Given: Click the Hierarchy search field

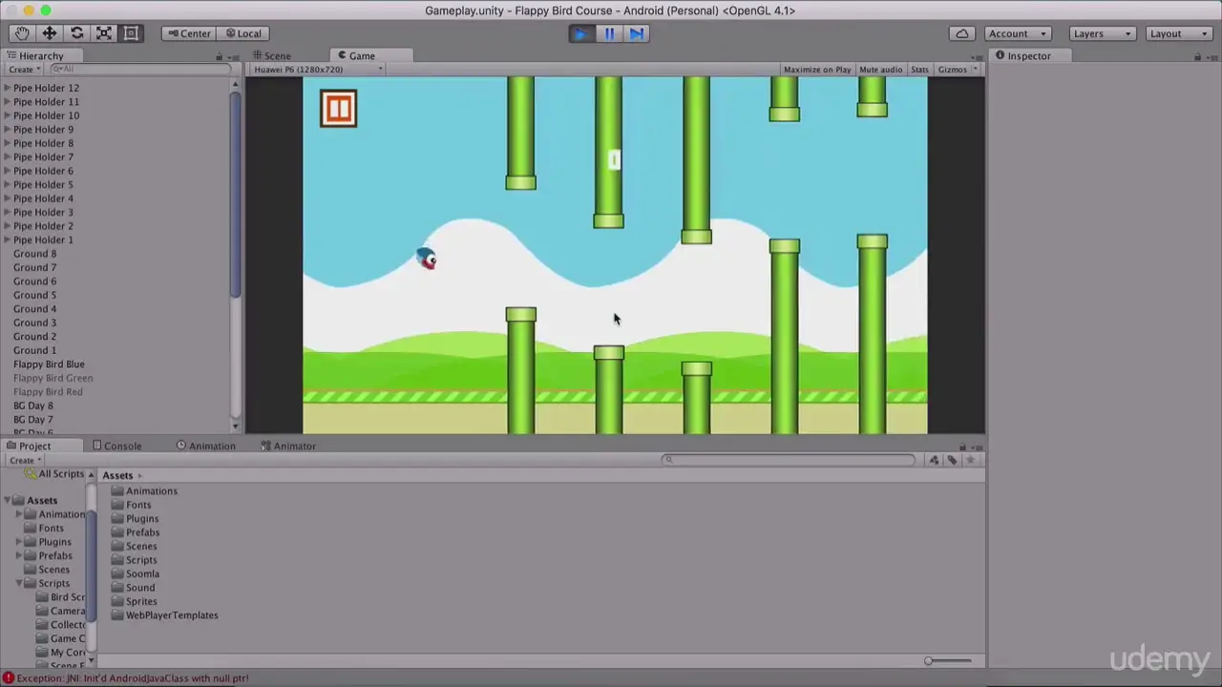Looking at the screenshot, I should click(139, 70).
